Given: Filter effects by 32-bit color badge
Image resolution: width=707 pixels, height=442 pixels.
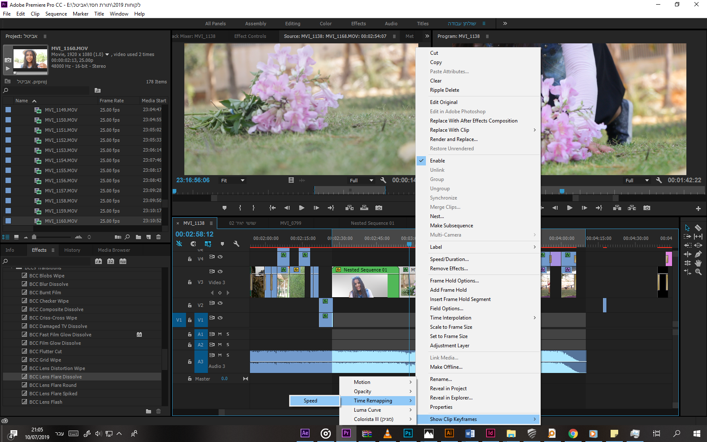Looking at the screenshot, I should (x=111, y=261).
